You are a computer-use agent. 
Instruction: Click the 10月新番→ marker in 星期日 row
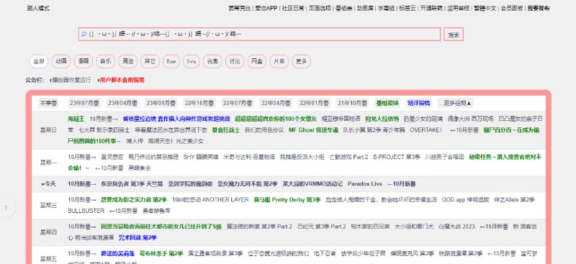click(104, 119)
